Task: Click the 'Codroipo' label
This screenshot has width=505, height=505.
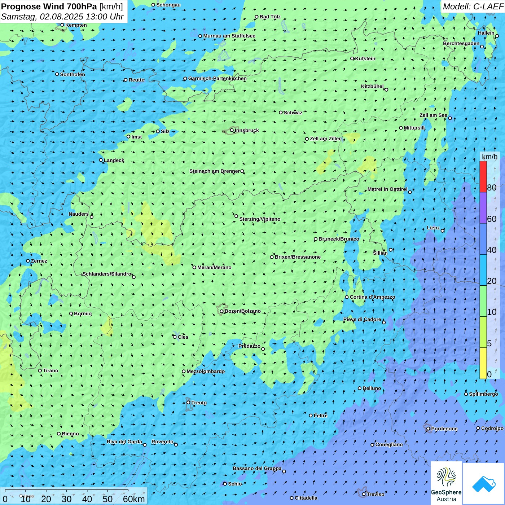Action: (492, 428)
